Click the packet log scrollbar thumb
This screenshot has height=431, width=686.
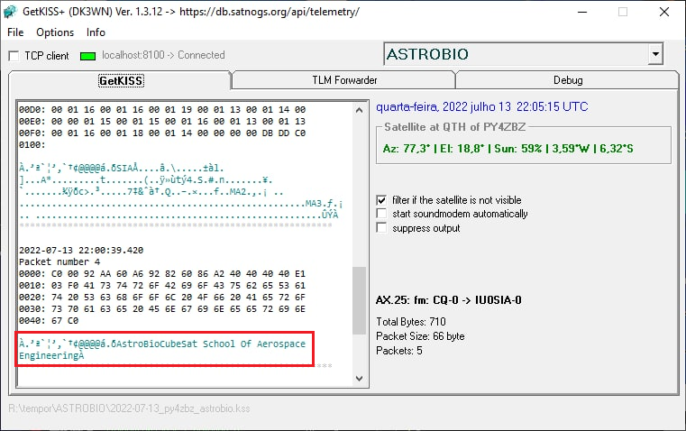pyautogui.click(x=359, y=300)
